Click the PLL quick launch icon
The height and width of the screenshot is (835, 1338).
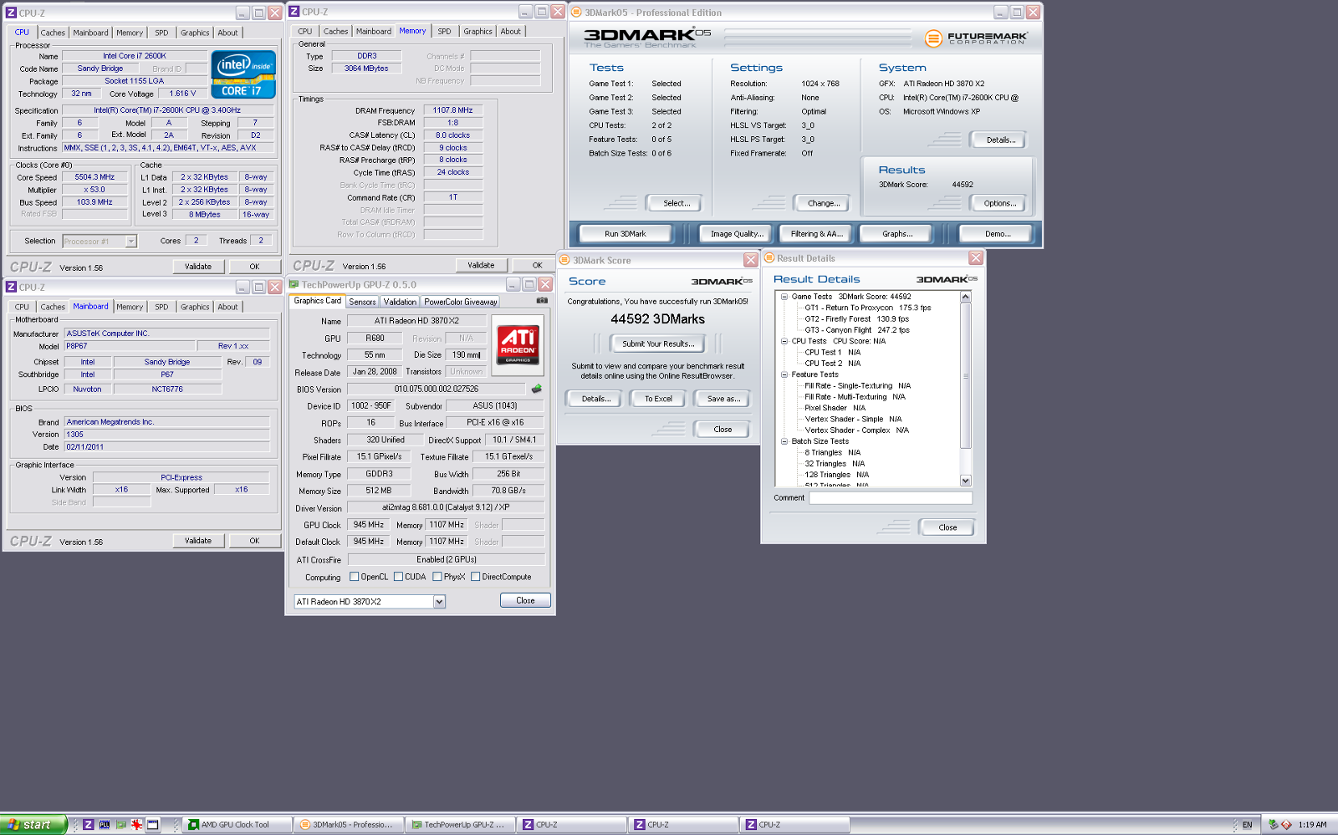coord(105,824)
